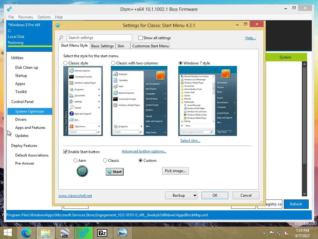Open the Recovery menu in Dism++
The height and width of the screenshot is (239, 318).
point(26,17)
